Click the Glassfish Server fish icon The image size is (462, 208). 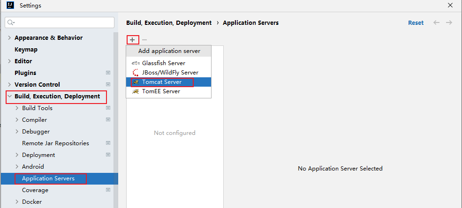pyautogui.click(x=136, y=63)
